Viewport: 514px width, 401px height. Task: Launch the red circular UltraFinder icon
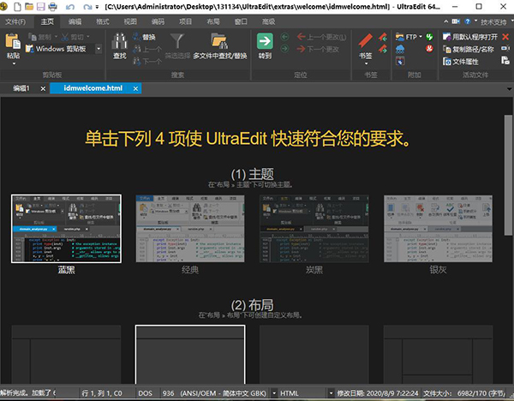[x=429, y=49]
